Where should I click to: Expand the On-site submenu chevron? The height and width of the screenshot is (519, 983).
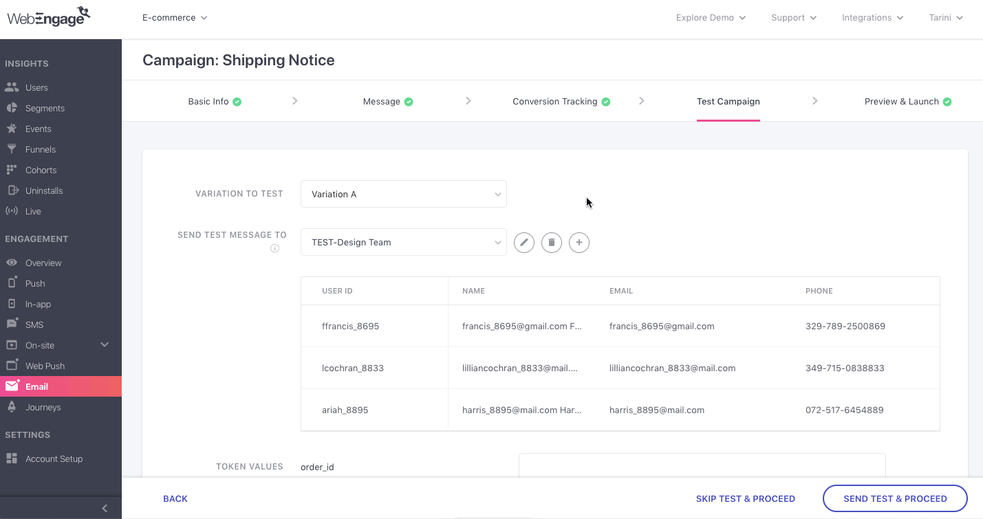click(105, 345)
